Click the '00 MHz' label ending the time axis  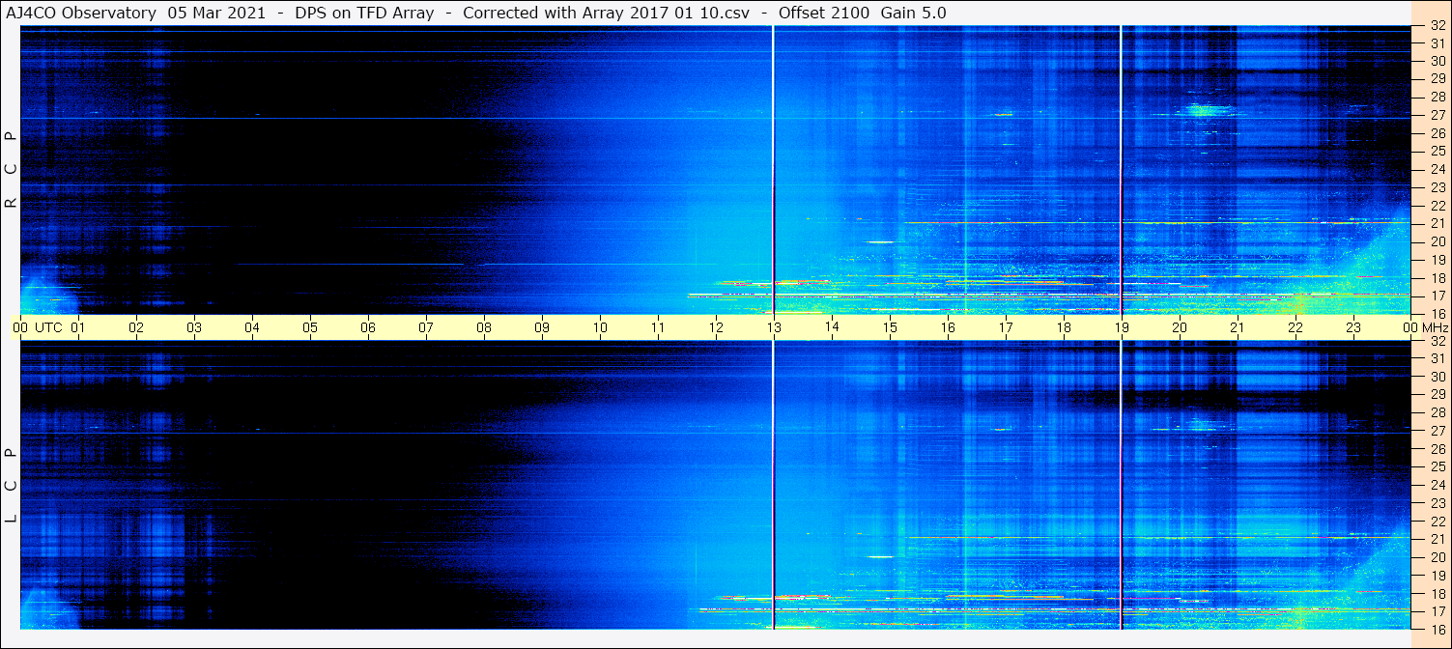(1426, 327)
